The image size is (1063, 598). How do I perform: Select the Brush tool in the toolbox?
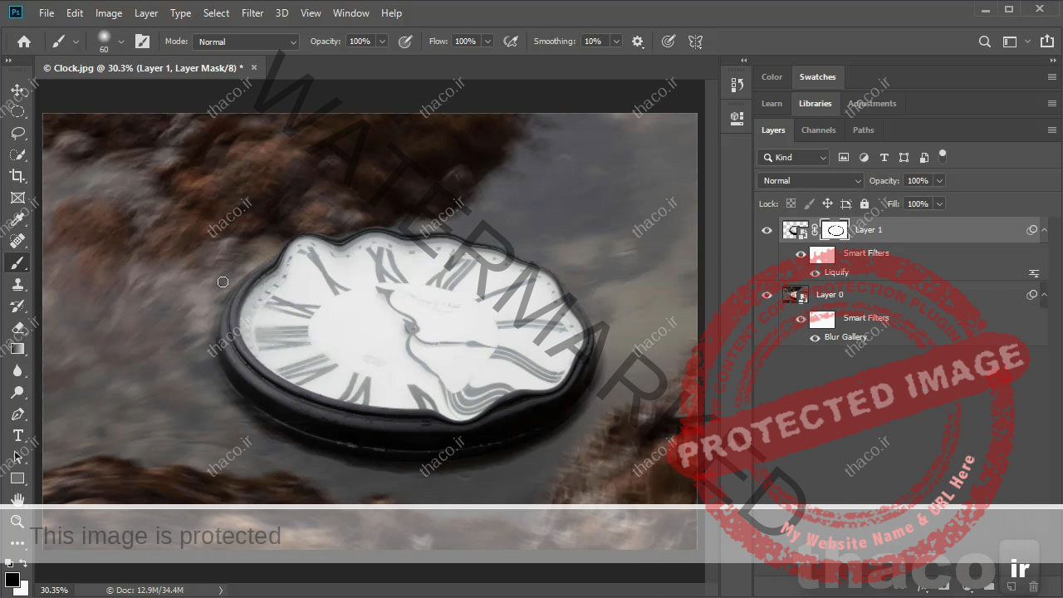[x=17, y=262]
